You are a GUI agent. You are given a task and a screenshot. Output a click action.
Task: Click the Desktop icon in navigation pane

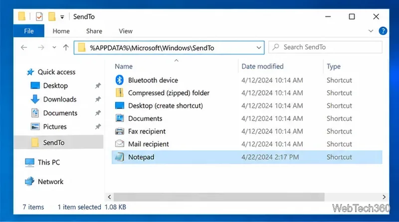[35, 86]
